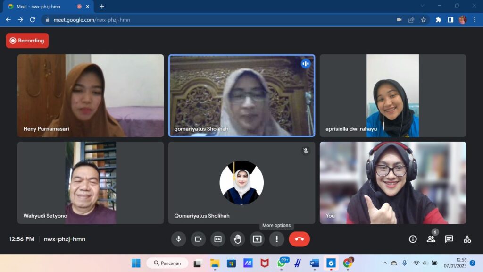483x272 pixels.
Task: Open the Activities panel icon
Action: pyautogui.click(x=467, y=239)
